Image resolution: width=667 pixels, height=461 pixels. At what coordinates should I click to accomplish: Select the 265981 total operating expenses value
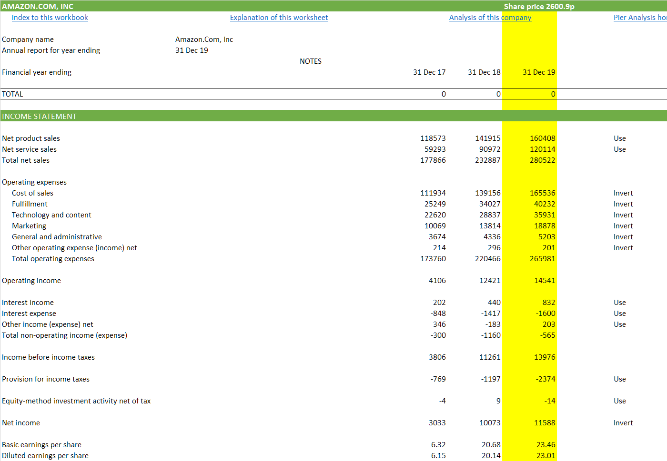(543, 259)
